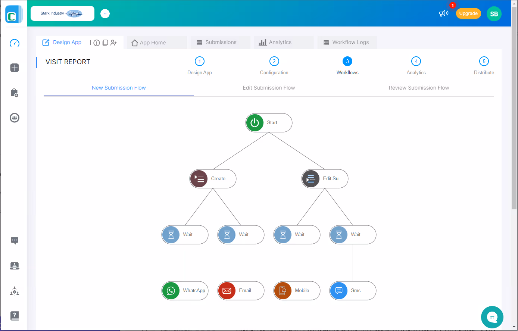Image resolution: width=518 pixels, height=331 pixels.
Task: Open the dashboard speedometer icon in sidebar
Action: coord(15,43)
